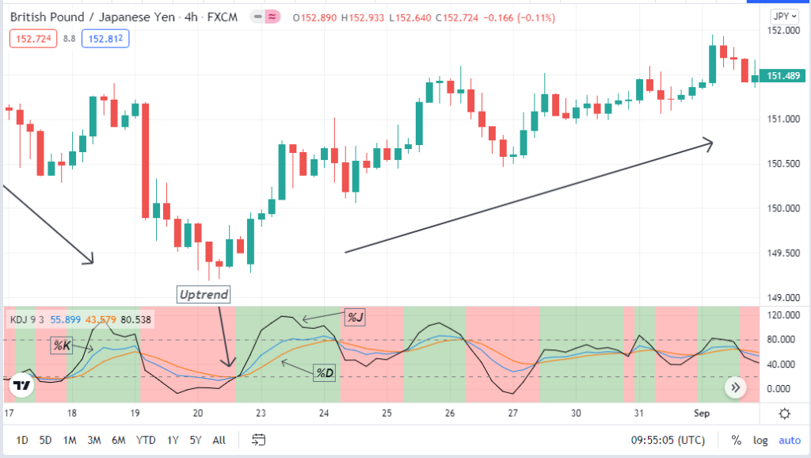
Task: Open the chart settings gear
Action: tap(784, 414)
